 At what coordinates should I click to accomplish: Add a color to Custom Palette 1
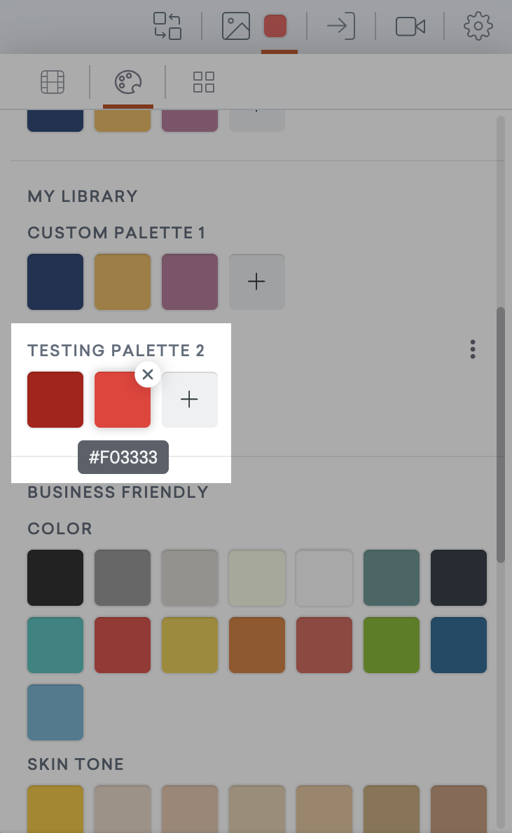point(257,282)
